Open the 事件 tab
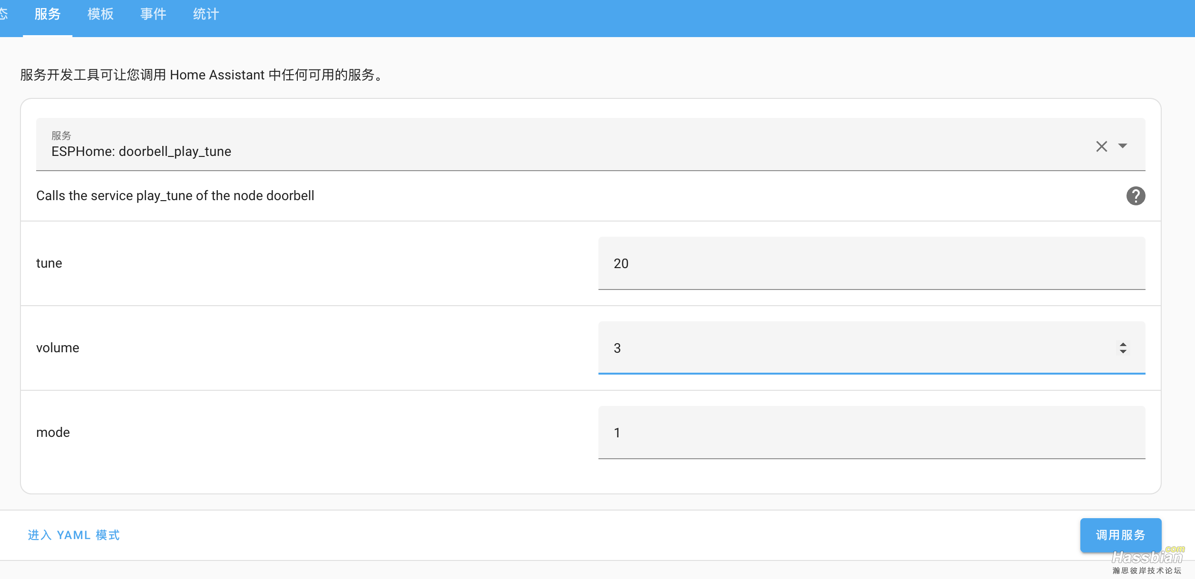1195x579 pixels. [153, 14]
